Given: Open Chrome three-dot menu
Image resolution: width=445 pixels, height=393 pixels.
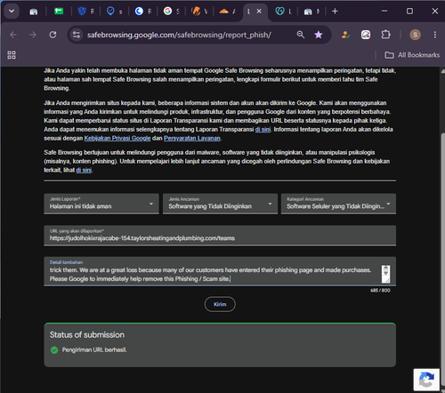Looking at the screenshot, I should (435, 35).
